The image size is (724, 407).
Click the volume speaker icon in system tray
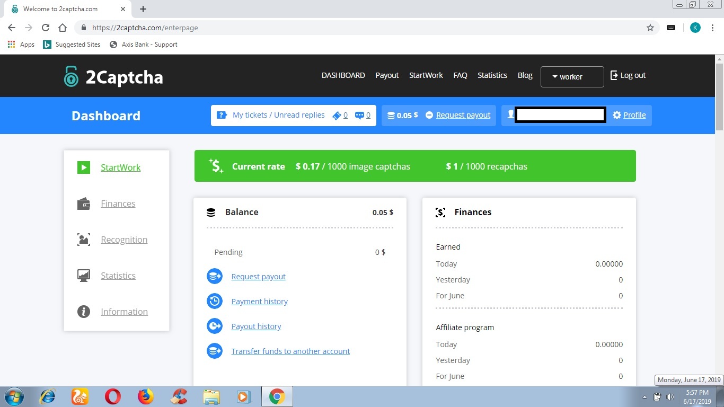tap(670, 397)
